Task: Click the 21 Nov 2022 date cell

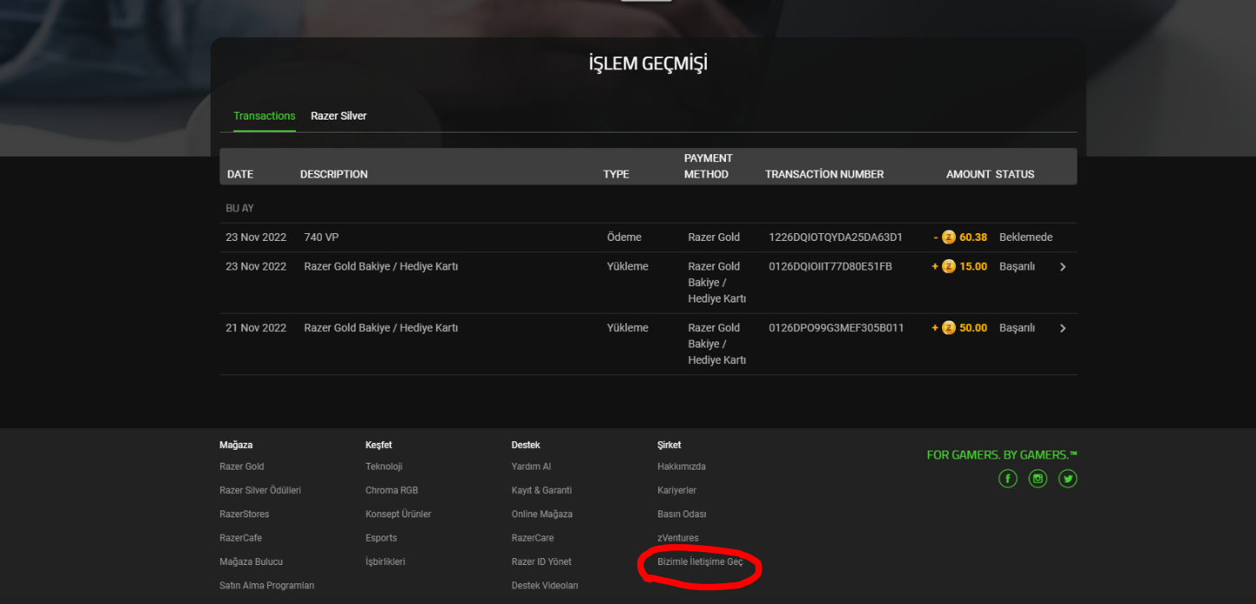Action: (256, 328)
